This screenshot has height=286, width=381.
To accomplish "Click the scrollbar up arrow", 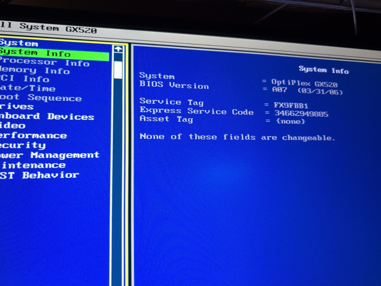I will (x=118, y=49).
